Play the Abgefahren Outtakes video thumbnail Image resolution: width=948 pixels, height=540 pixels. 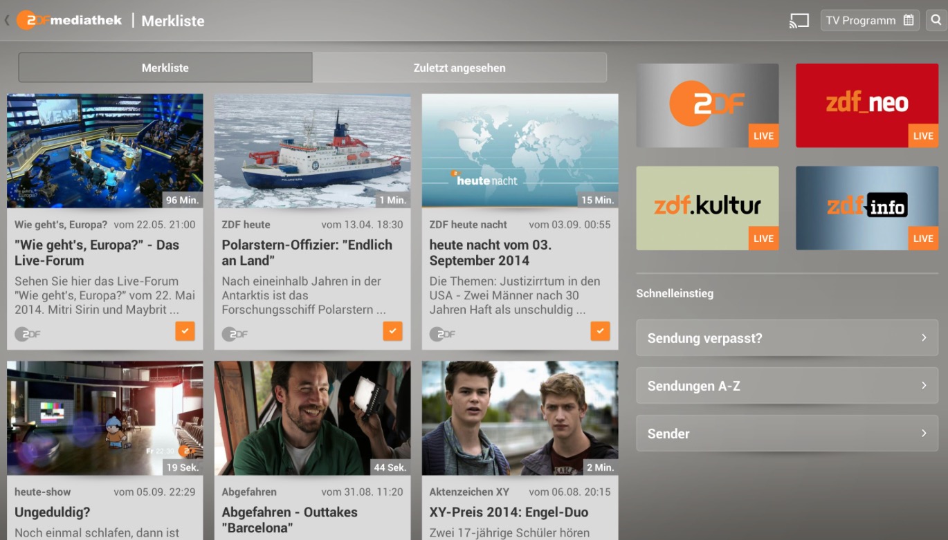[312, 418]
